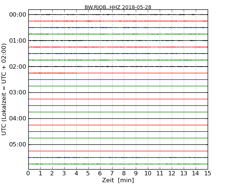Click the Zeit [min] x-axis title
236x188 pixels.
pyautogui.click(x=118, y=180)
